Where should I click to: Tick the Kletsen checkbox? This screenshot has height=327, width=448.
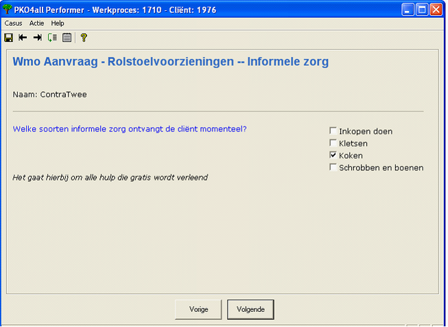coord(333,143)
